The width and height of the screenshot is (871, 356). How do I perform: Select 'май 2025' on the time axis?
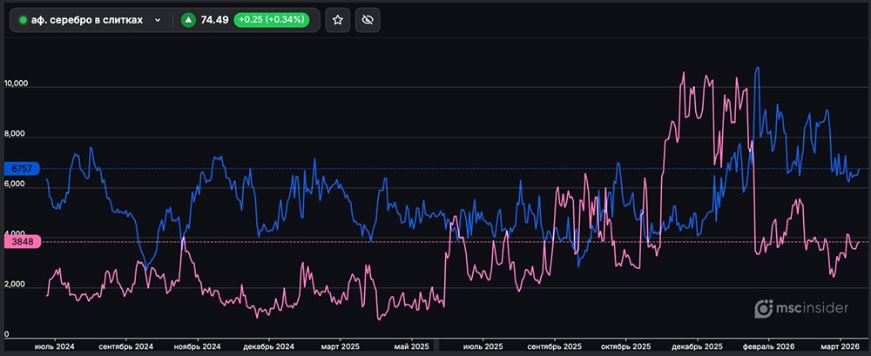pyautogui.click(x=408, y=346)
